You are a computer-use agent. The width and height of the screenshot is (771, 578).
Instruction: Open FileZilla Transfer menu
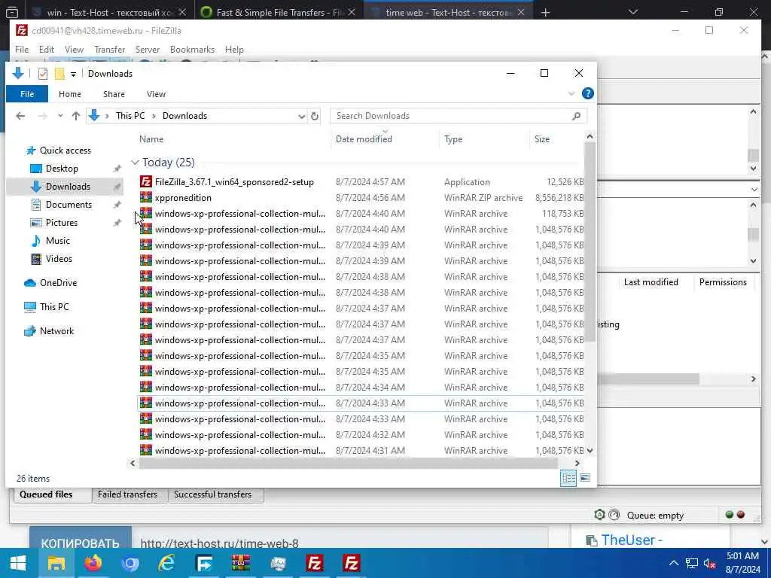[110, 50]
